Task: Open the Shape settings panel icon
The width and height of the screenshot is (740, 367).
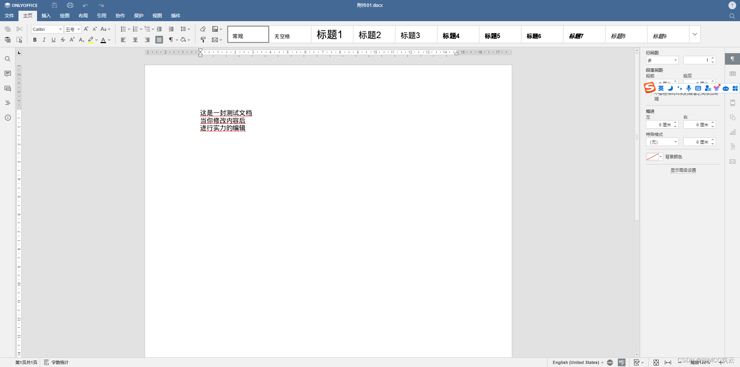Action: tap(733, 117)
